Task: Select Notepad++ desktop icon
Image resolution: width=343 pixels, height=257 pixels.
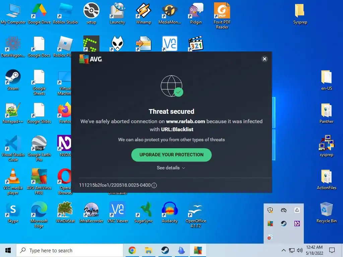Action: coord(13,113)
